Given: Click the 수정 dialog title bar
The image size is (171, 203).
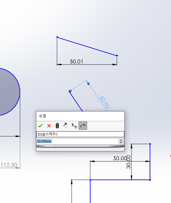Looking at the screenshot, I should point(80,116).
